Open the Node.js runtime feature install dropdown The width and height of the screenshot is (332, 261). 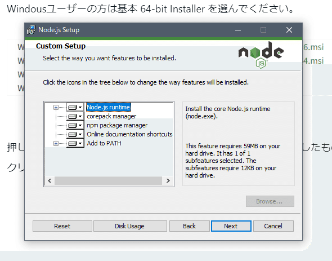point(75,107)
